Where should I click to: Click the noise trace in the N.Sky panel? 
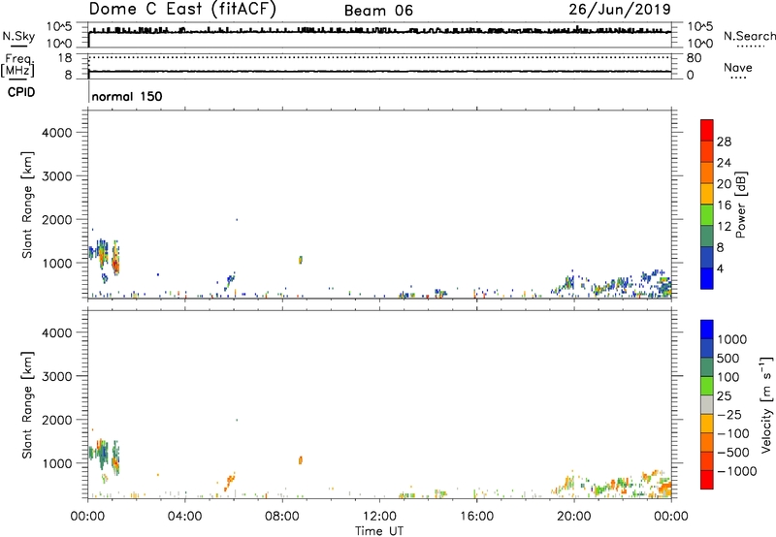(x=379, y=31)
